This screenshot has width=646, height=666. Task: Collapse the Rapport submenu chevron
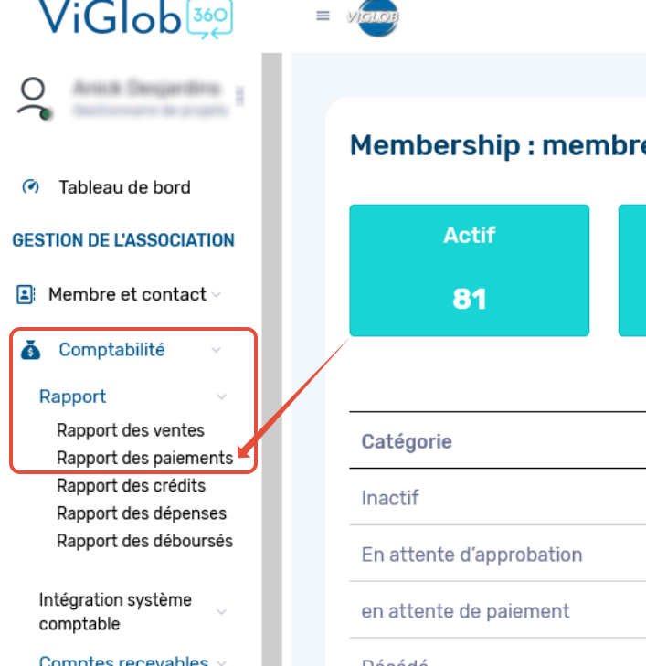[x=221, y=396]
